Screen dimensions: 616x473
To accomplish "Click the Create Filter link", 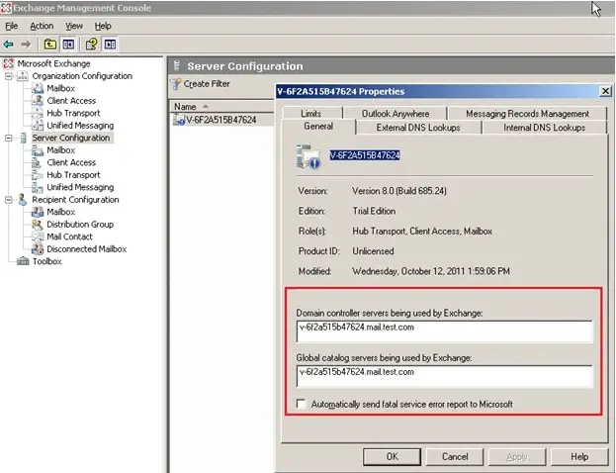I will pos(207,84).
